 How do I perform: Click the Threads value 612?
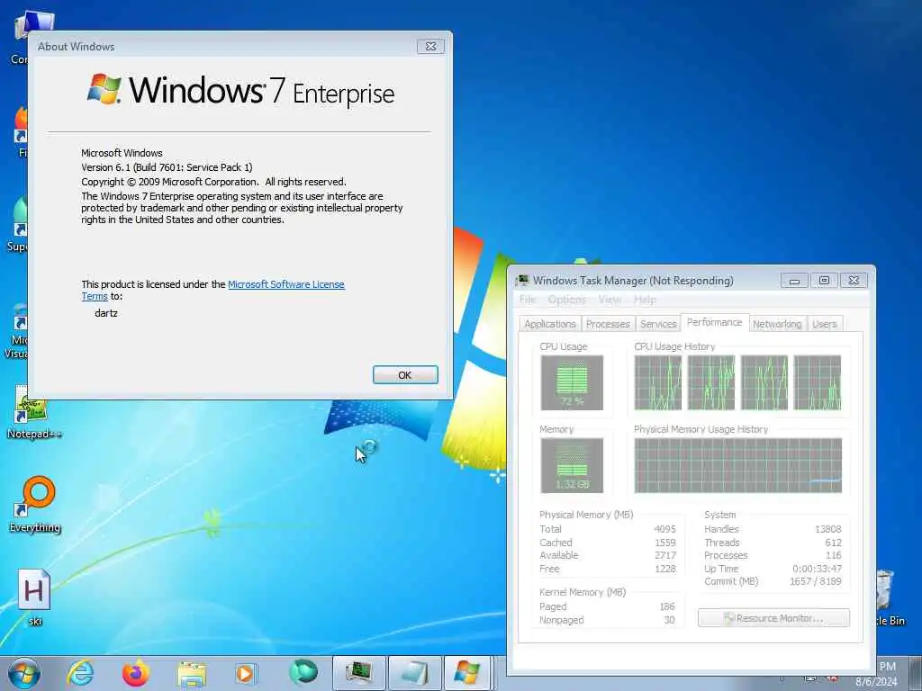[833, 543]
